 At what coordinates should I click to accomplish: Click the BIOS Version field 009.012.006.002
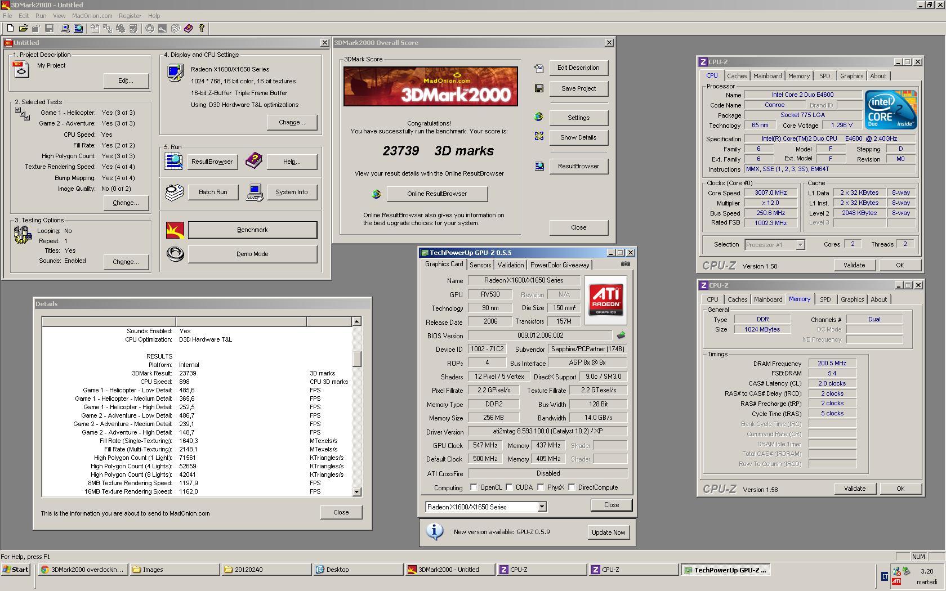click(x=540, y=335)
